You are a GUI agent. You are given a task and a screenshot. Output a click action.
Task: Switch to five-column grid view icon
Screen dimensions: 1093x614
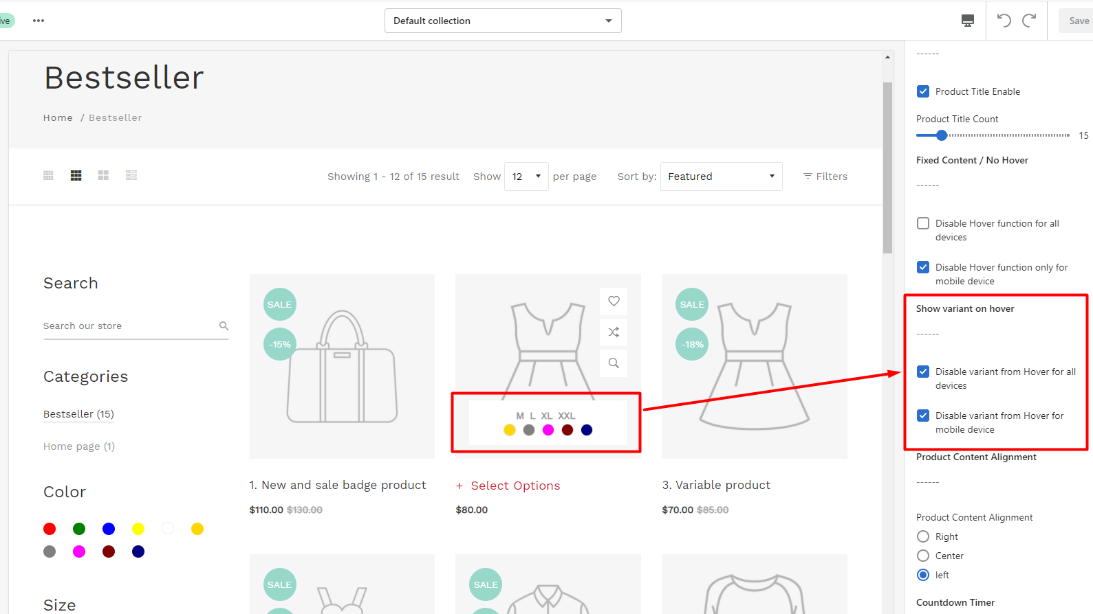click(48, 176)
